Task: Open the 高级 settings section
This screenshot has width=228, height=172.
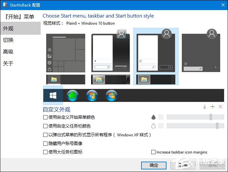Action: (x=8, y=52)
